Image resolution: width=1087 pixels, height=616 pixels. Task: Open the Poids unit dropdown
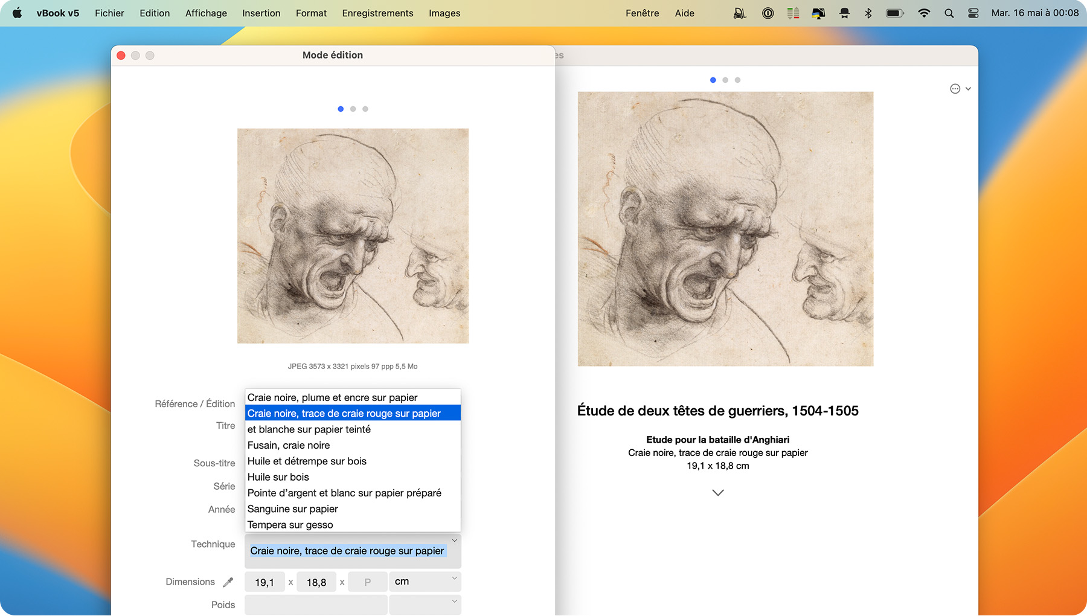pyautogui.click(x=425, y=605)
